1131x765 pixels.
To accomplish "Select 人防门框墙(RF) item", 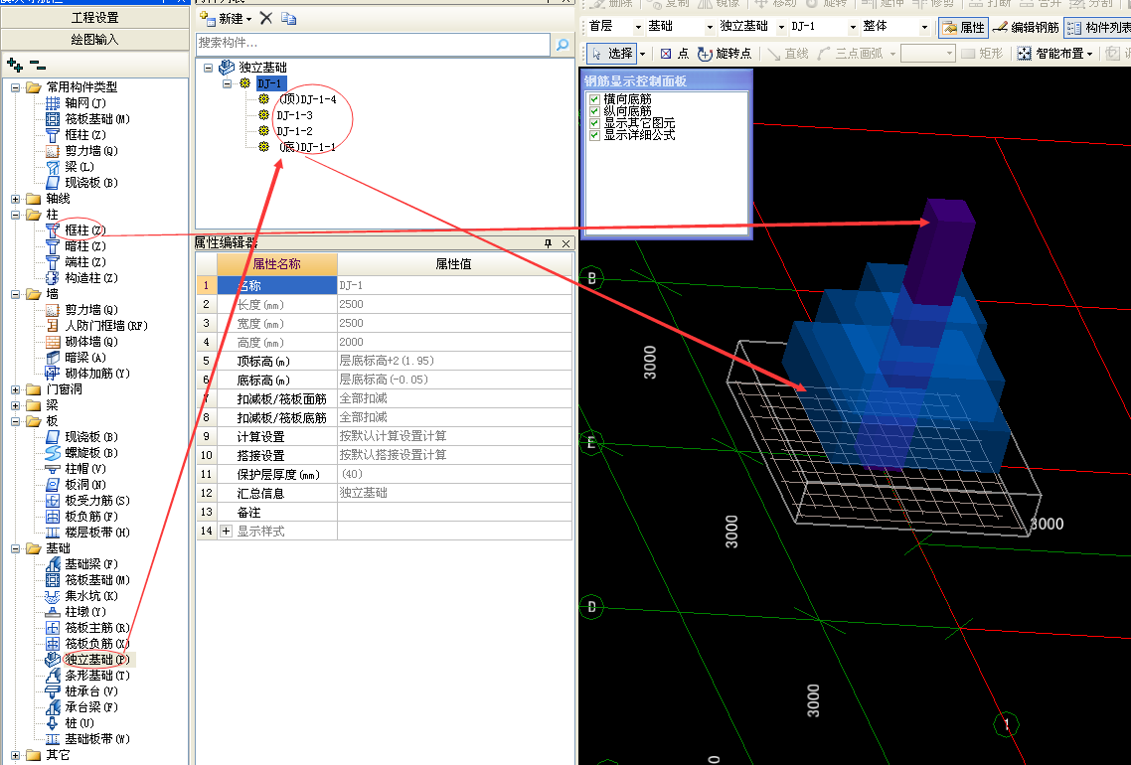I will 96,325.
